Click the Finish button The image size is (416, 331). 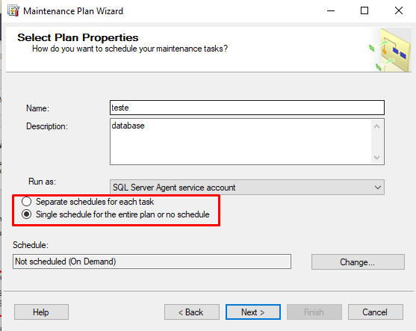tap(314, 312)
